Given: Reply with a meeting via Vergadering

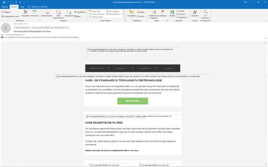Looking at the screenshot, I should tap(80, 12).
